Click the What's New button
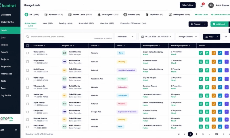Image resolution: width=230 pixels, height=138 pixels. coord(188,5)
